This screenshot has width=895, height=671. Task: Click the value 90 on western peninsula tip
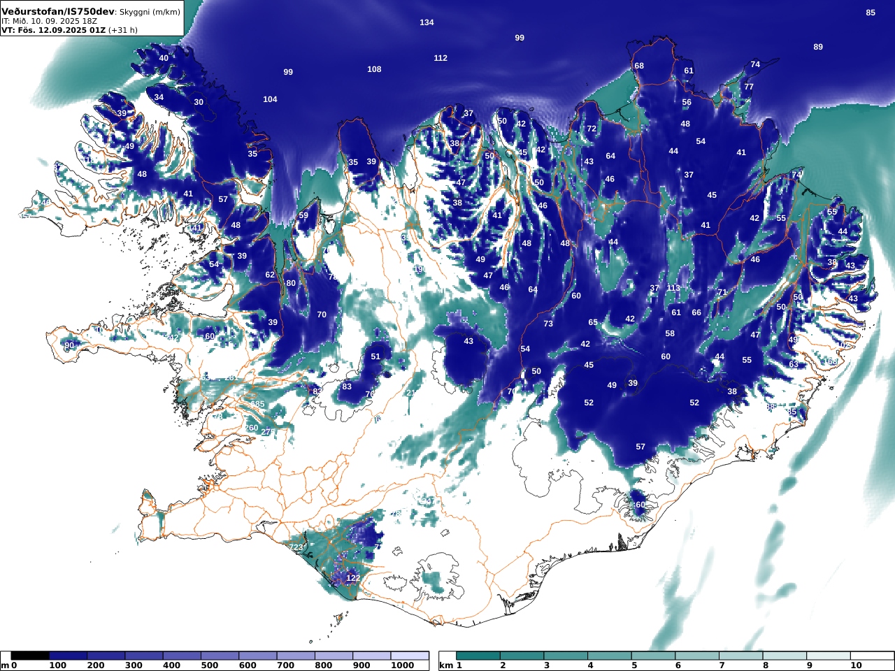pyautogui.click(x=69, y=345)
